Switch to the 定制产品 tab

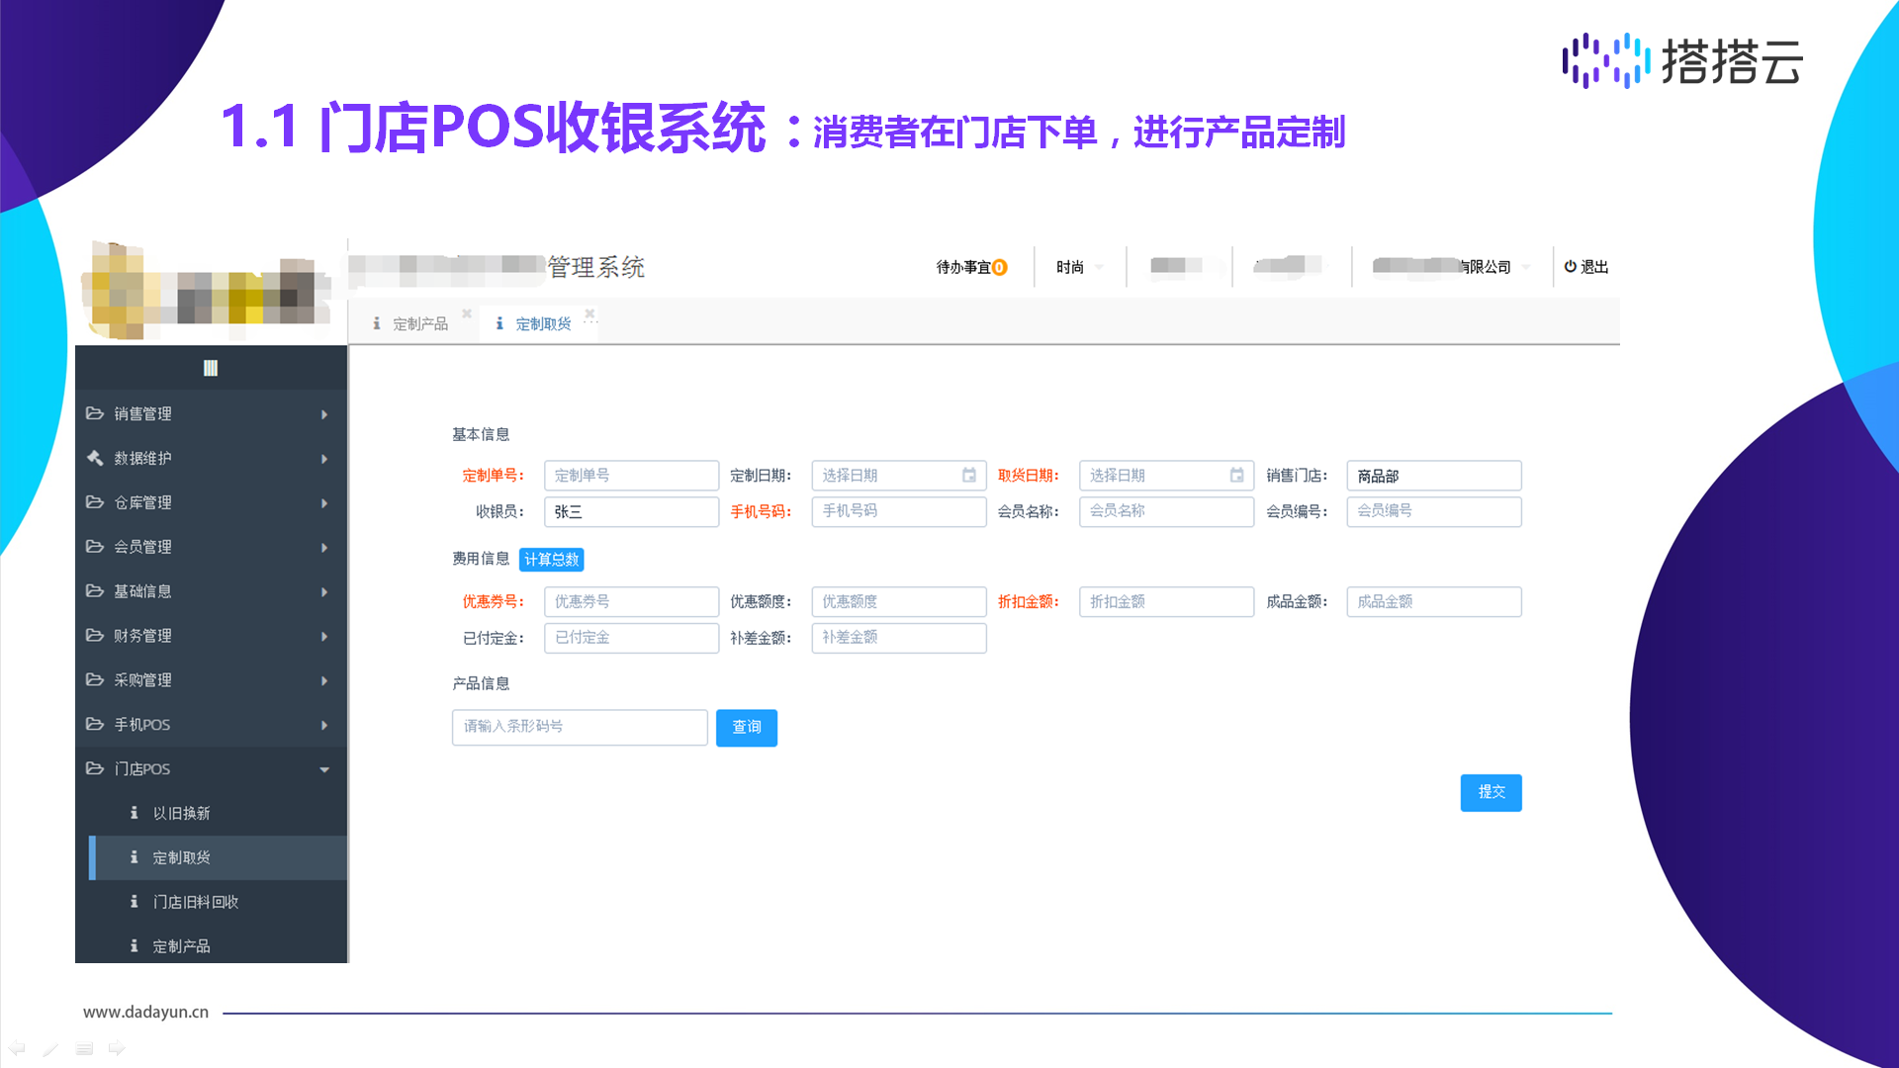tap(419, 324)
